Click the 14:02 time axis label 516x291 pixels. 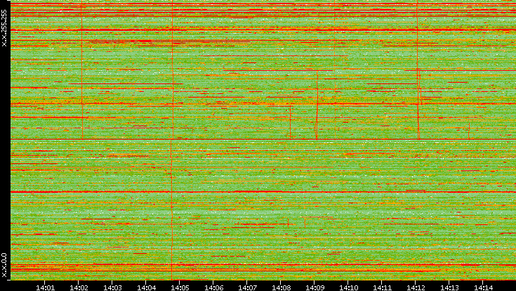[x=79, y=287]
